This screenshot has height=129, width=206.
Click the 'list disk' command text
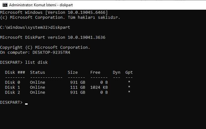click(36, 62)
